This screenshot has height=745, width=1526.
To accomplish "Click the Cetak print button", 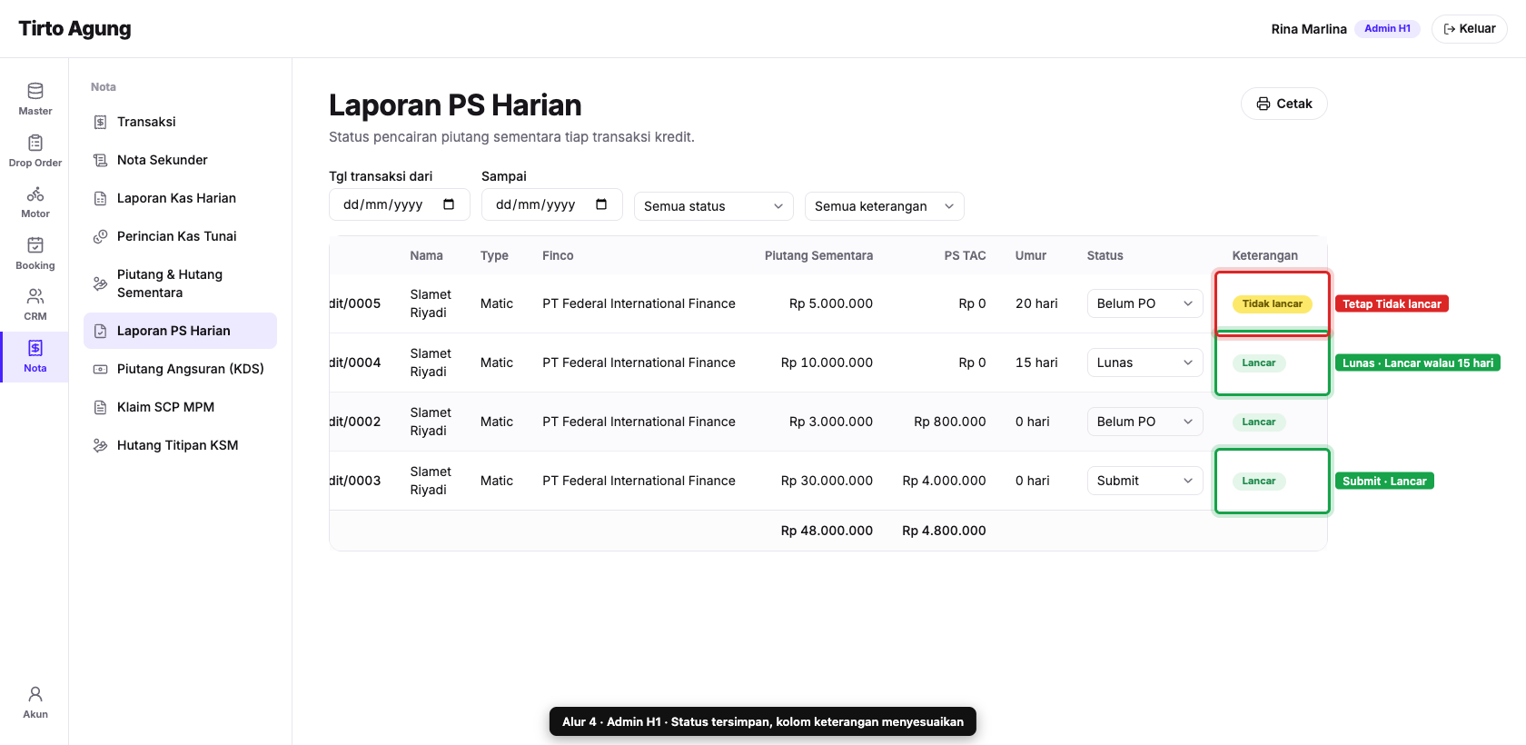I will pyautogui.click(x=1284, y=104).
